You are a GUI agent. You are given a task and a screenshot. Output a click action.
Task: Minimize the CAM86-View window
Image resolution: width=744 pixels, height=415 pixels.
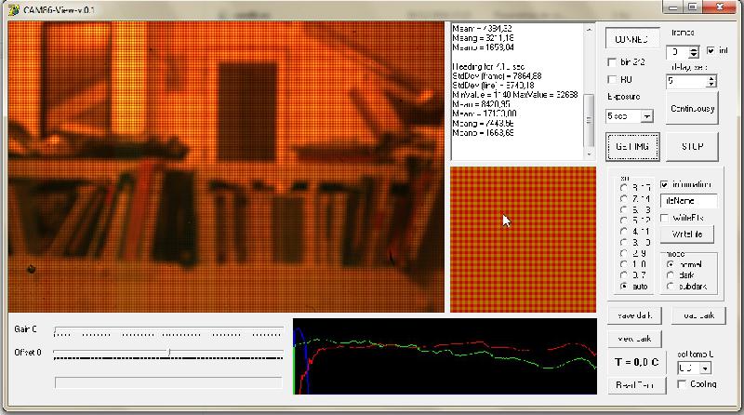pyautogui.click(x=672, y=7)
